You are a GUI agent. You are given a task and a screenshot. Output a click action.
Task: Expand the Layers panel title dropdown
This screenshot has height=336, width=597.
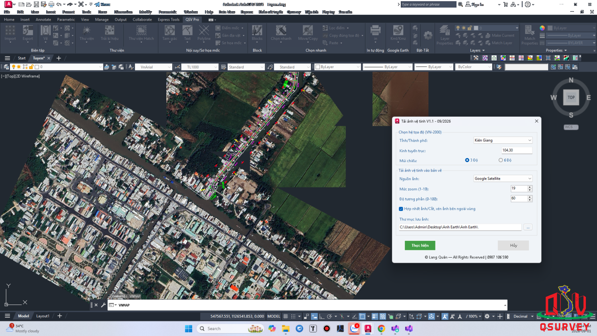coord(477,51)
